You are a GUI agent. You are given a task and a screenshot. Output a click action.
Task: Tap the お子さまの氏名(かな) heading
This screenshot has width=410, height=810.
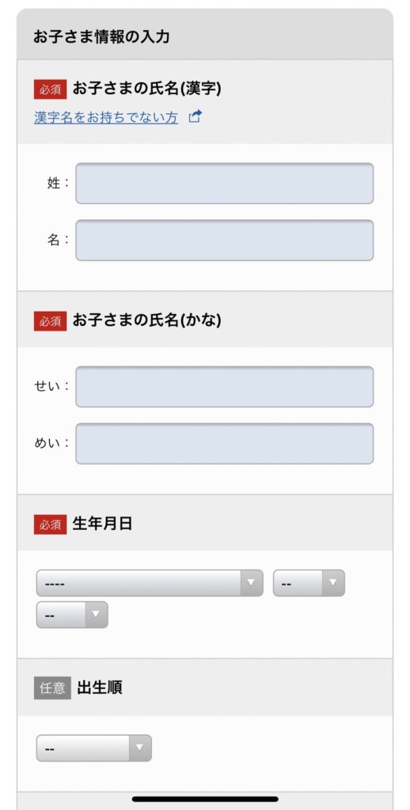pyautogui.click(x=147, y=320)
